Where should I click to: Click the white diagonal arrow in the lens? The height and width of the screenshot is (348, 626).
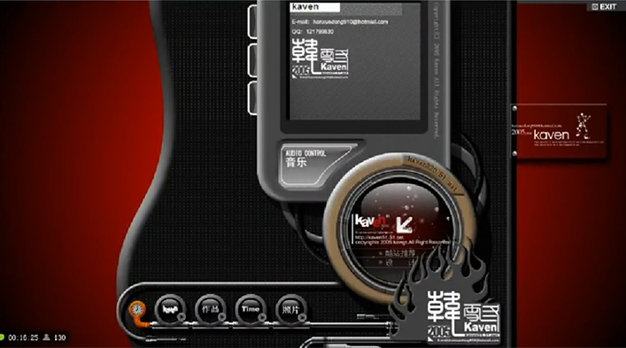click(404, 225)
